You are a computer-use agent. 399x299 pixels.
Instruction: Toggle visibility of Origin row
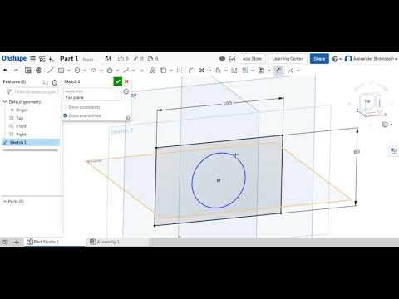coord(12,110)
